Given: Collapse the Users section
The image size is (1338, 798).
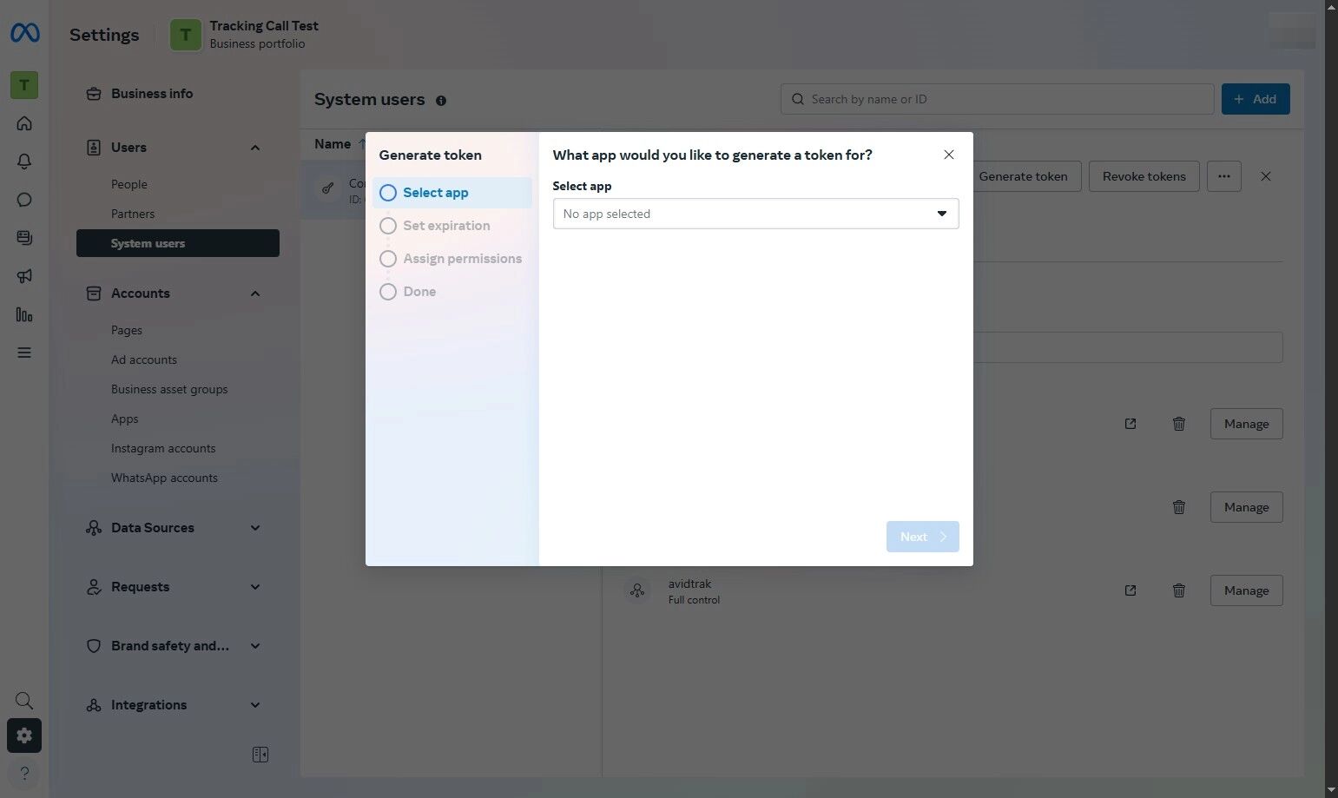Looking at the screenshot, I should [x=254, y=147].
